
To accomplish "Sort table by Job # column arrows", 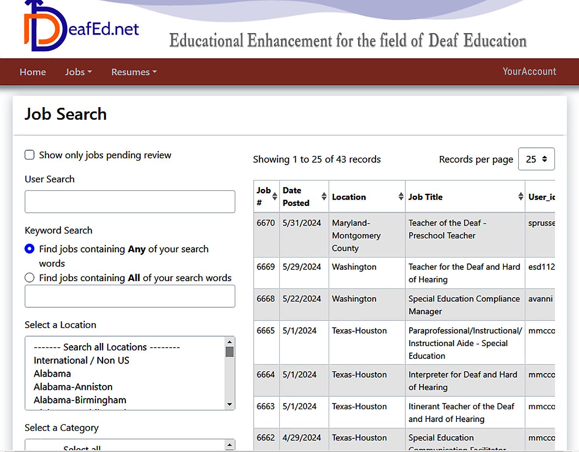I will (275, 196).
